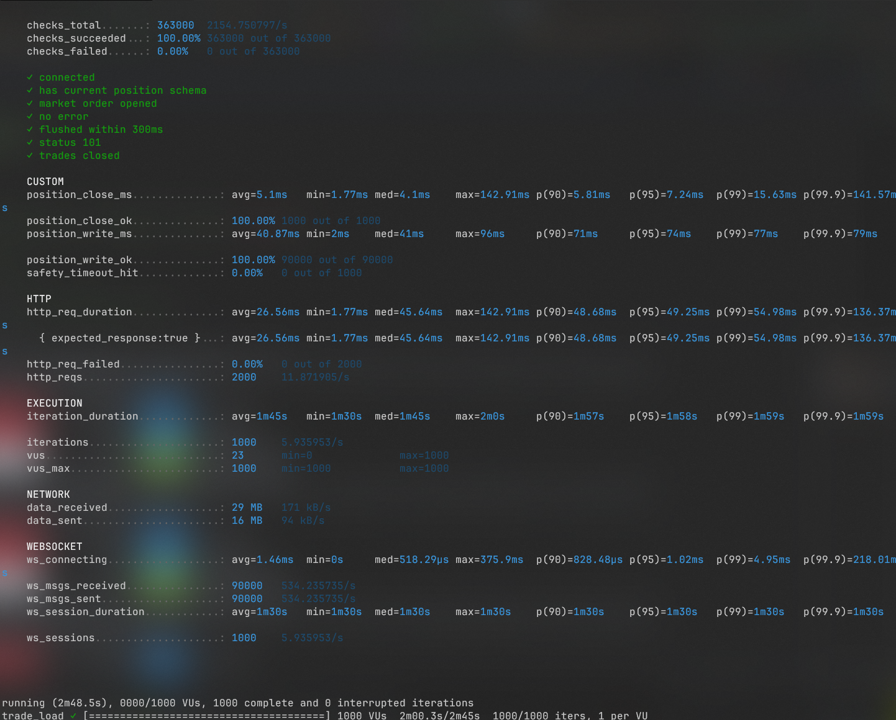Select '1000/1000 iters, 1 per VU' text
896x720 pixels.
pyautogui.click(x=570, y=716)
